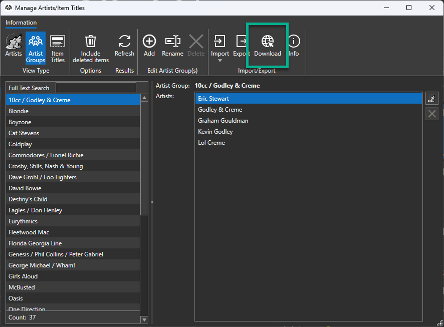Select Girls Aloud group
Screen dimensions: 444x327
click(x=73, y=276)
